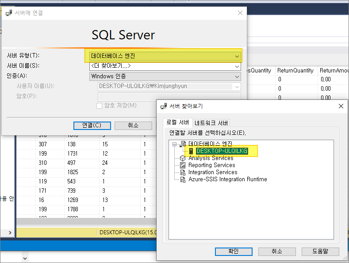Click the 도움말 help button
Image resolution: width=349 pixels, height=263 pixels.
(320, 252)
